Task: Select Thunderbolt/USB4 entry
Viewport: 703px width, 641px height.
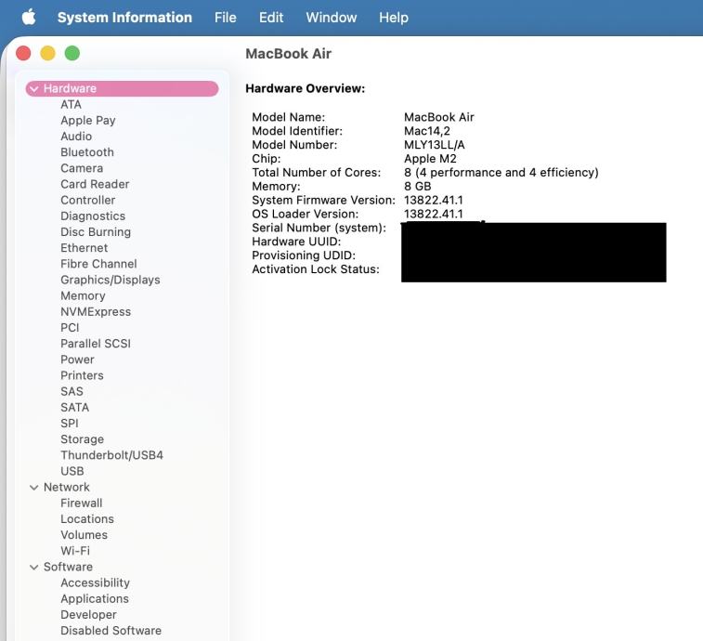Action: pos(111,455)
